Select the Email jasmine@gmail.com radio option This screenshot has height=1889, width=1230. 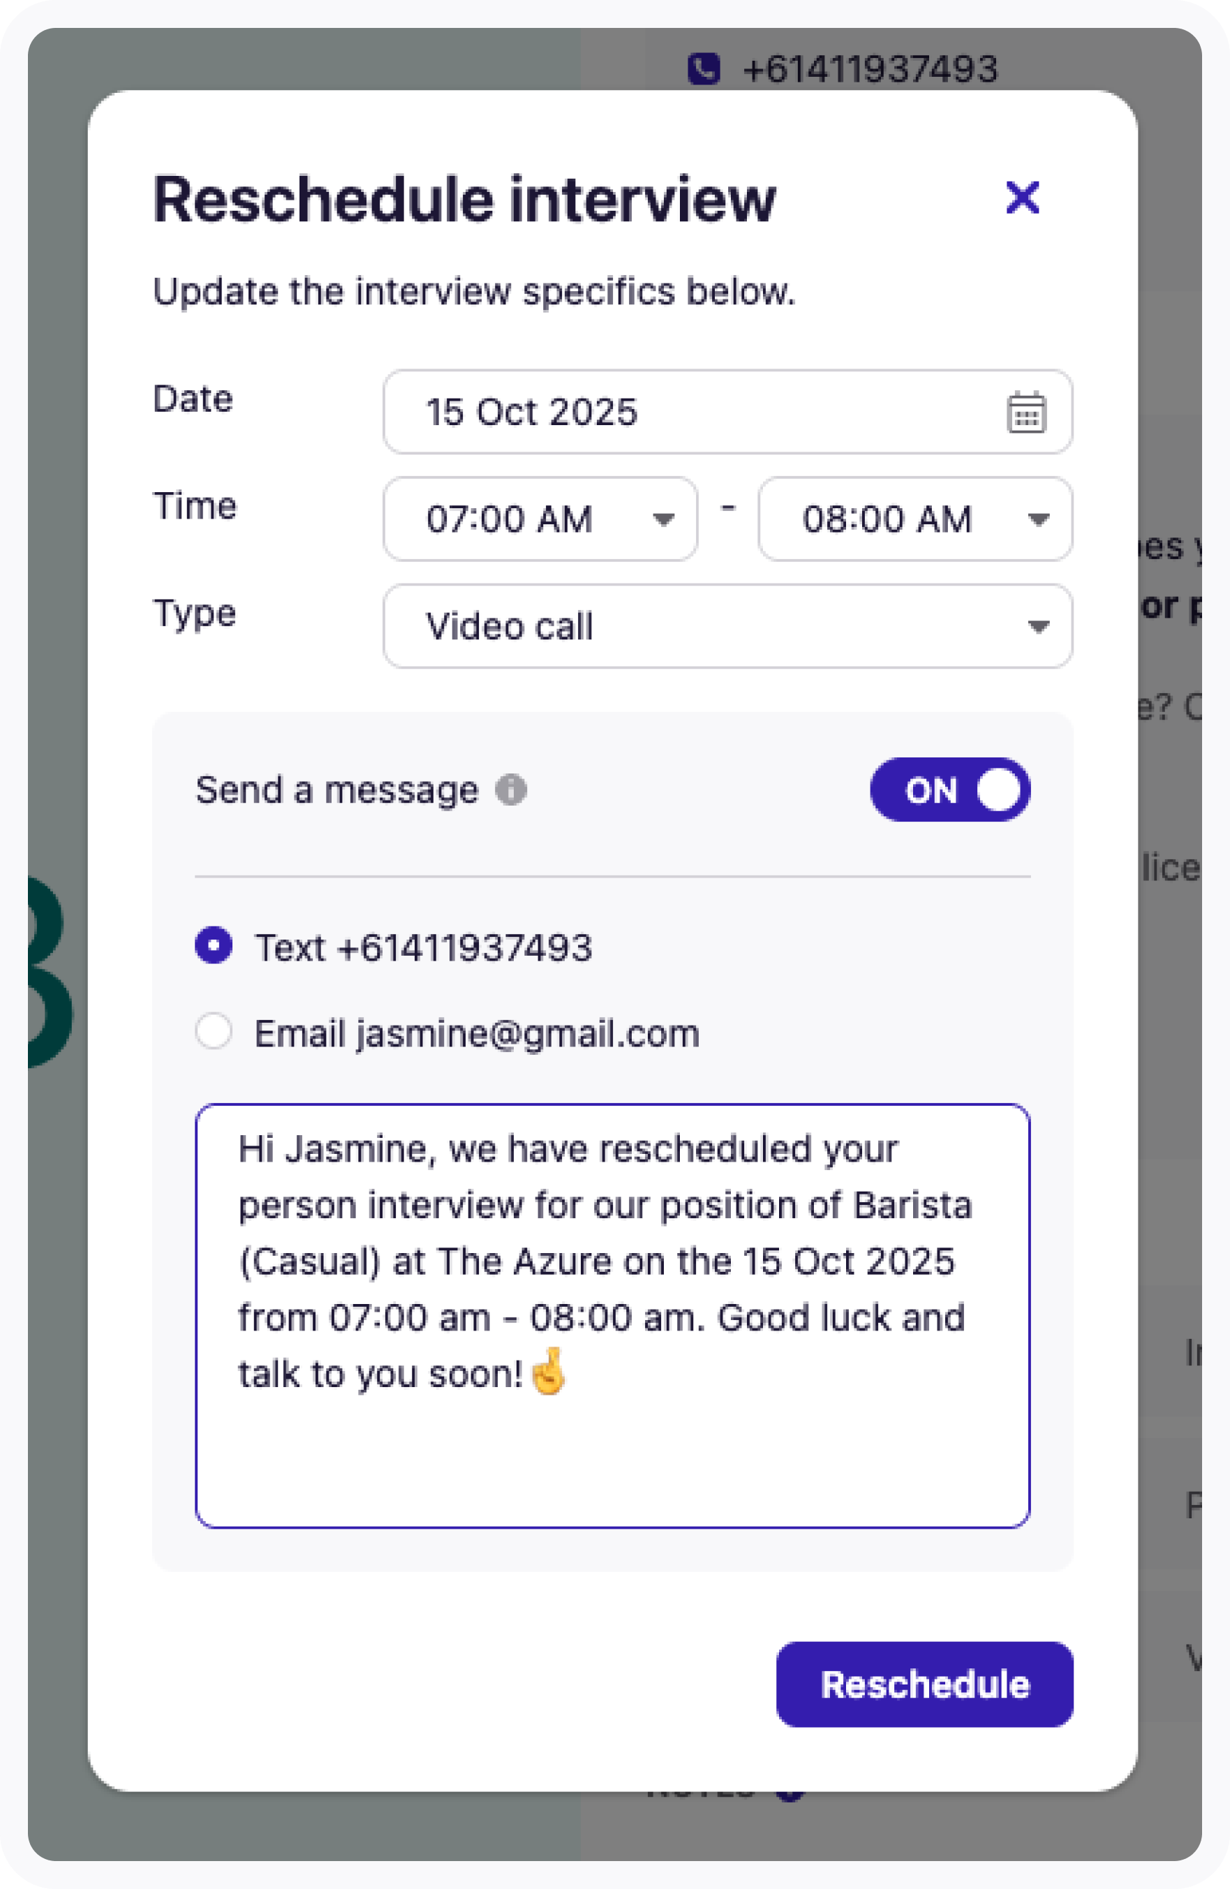pyautogui.click(x=214, y=1031)
